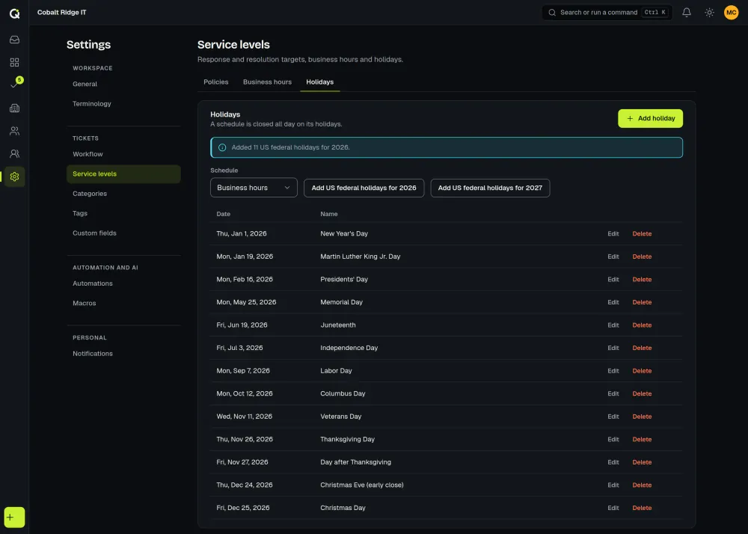748x534 pixels.
Task: Edit the New Year's Day holiday
Action: [x=613, y=233]
